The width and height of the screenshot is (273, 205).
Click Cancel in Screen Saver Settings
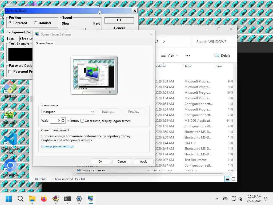122,161
